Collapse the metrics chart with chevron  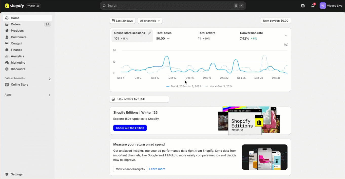tap(286, 36)
